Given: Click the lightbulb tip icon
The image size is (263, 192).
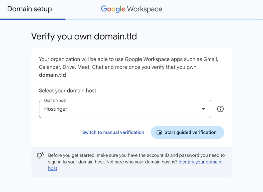Looking at the screenshot, I should (40, 156).
